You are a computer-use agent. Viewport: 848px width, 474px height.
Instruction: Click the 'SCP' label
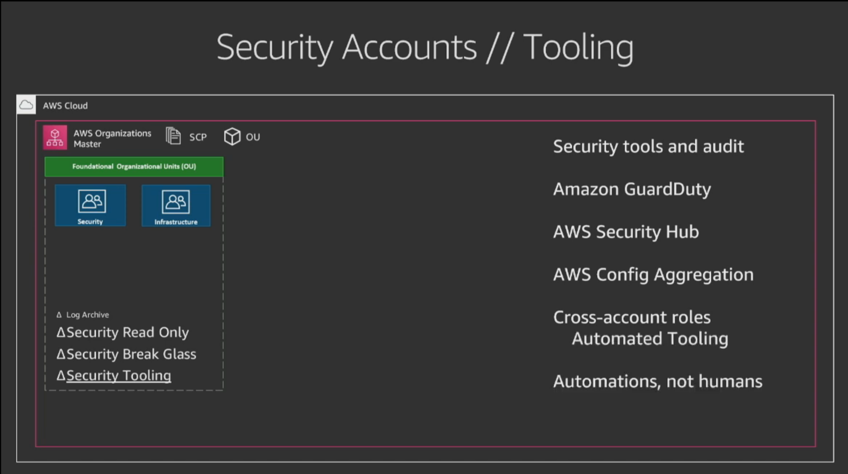tap(198, 137)
